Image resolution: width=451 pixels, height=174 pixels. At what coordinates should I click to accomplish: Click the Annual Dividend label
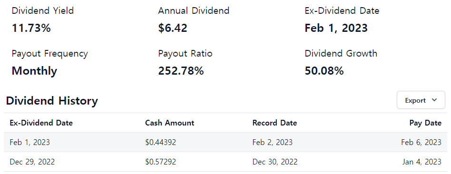tap(194, 11)
